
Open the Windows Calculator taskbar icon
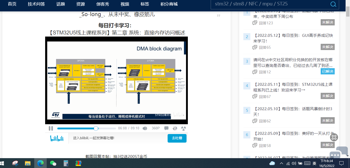(x=66, y=163)
